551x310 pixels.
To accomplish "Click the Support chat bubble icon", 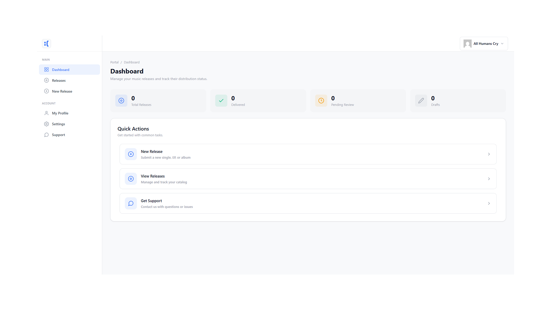I will click(x=46, y=135).
